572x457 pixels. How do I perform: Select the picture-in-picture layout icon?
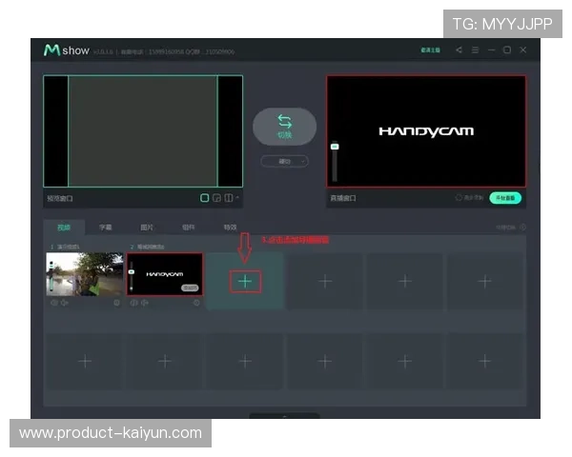pos(216,198)
